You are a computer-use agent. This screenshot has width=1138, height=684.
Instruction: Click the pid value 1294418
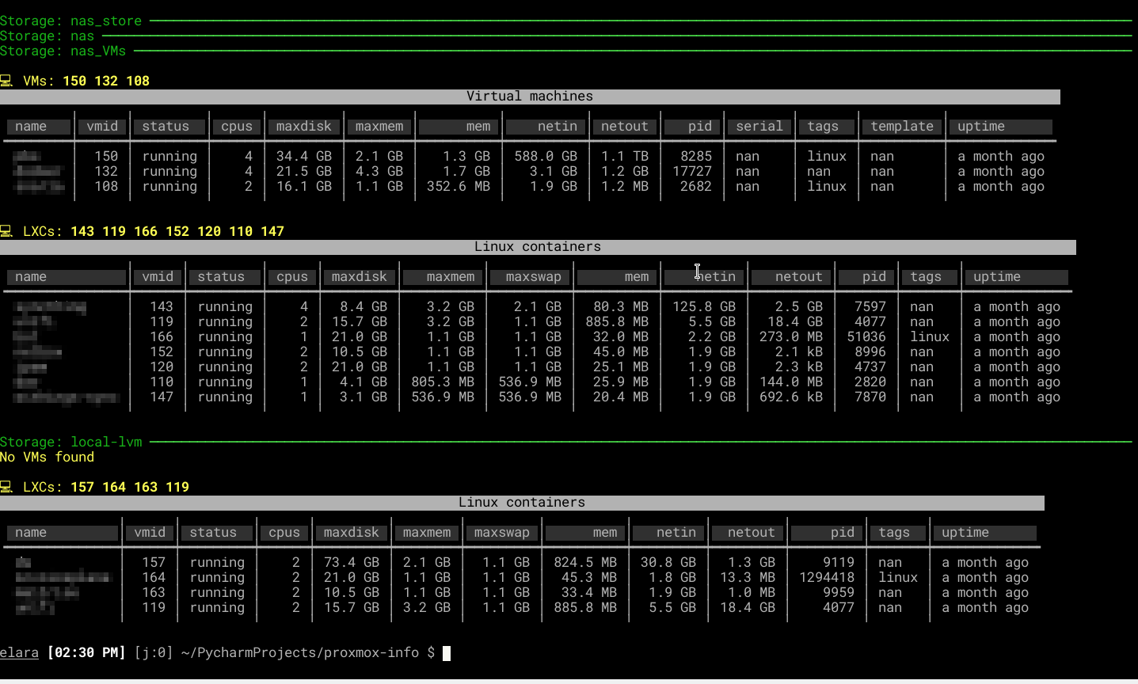[x=827, y=577]
